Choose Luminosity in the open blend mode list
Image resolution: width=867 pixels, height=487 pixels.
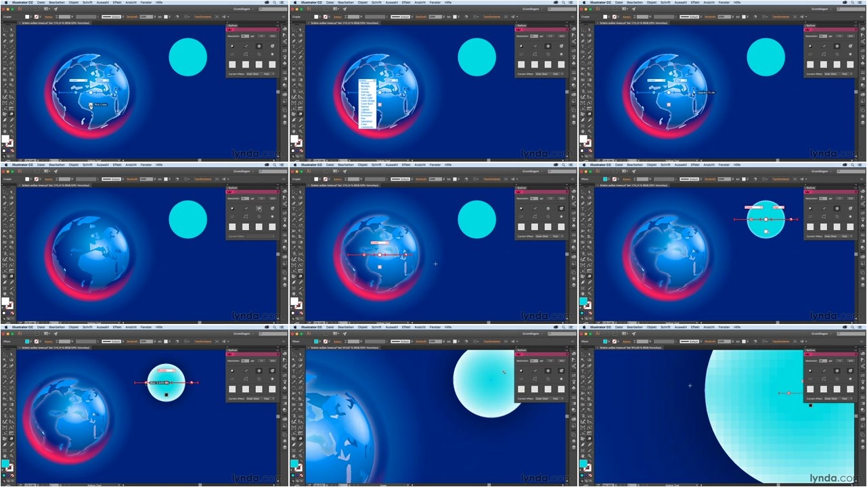(366, 128)
